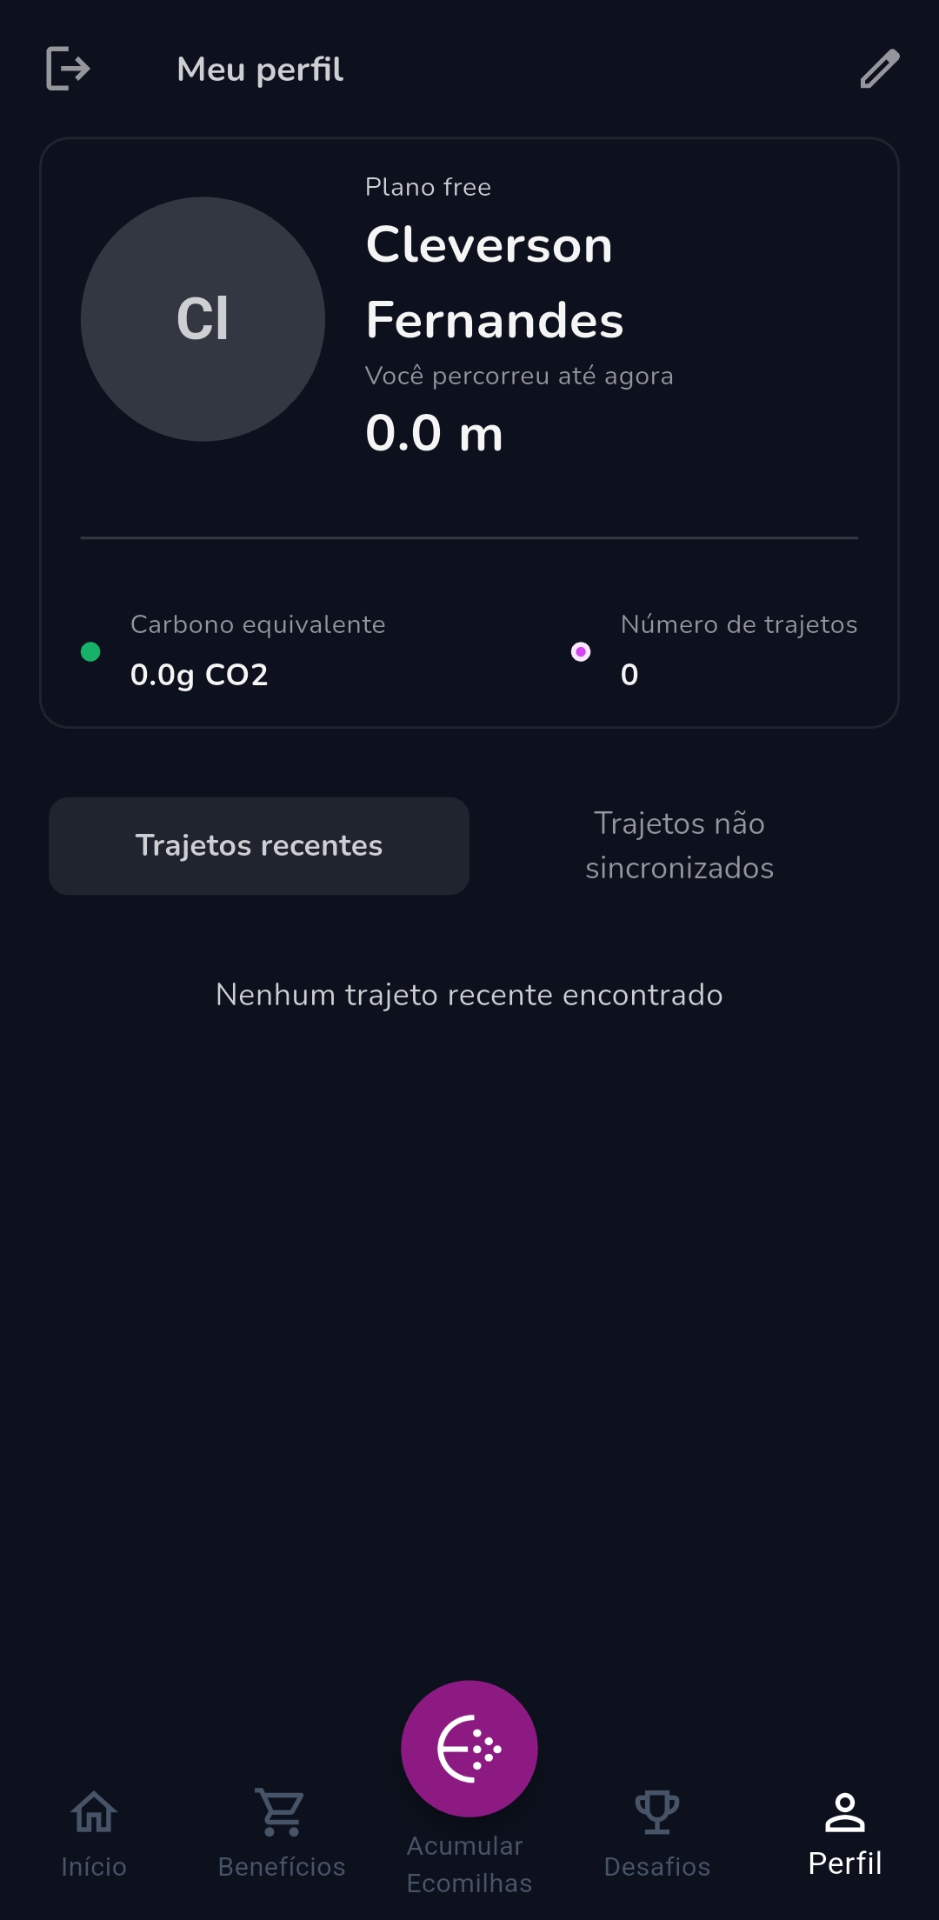Tap the Cleverson Fernandes name

pos(494,282)
